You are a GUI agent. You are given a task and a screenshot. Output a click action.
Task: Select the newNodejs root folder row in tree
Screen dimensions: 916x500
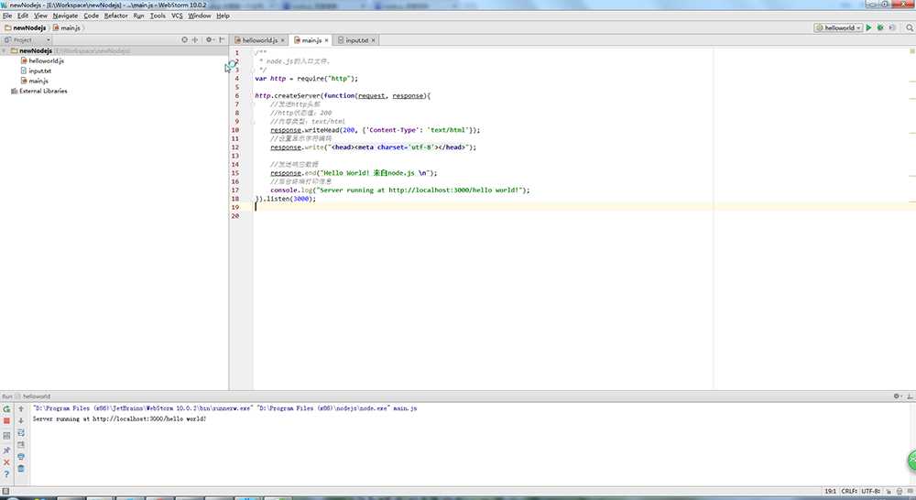[x=114, y=50]
